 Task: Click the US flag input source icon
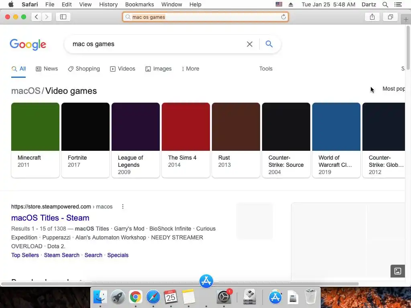point(279,4)
